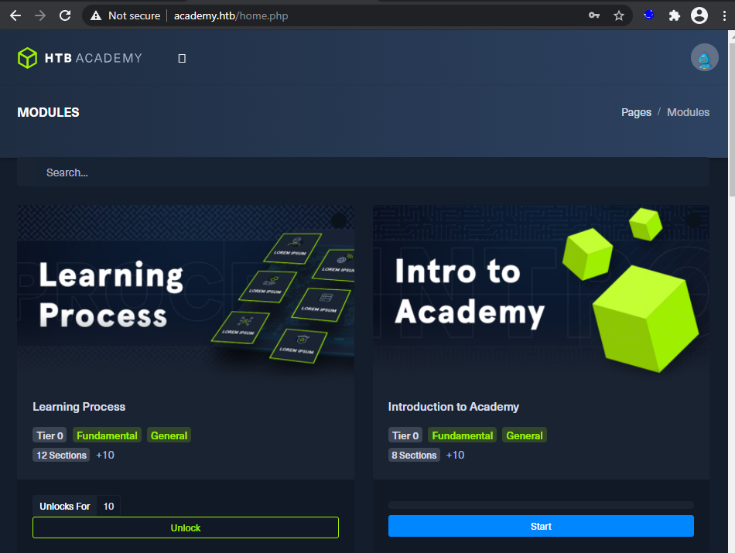Click the browser forward arrow
This screenshot has width=735, height=553.
tap(40, 16)
